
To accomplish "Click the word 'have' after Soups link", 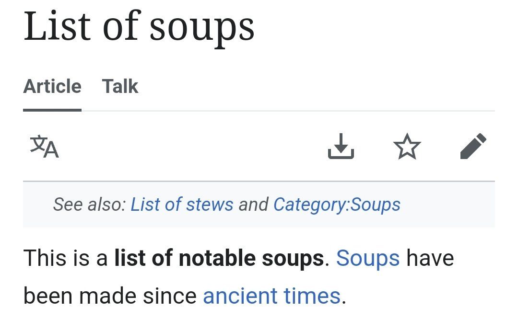I will (430, 259).
